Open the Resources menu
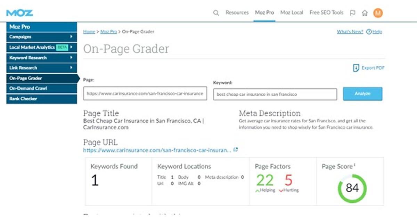417x219 pixels. tap(237, 13)
